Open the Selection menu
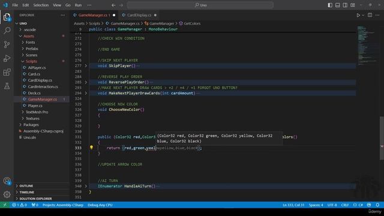This screenshot has width=384, height=216. (x=41, y=5)
